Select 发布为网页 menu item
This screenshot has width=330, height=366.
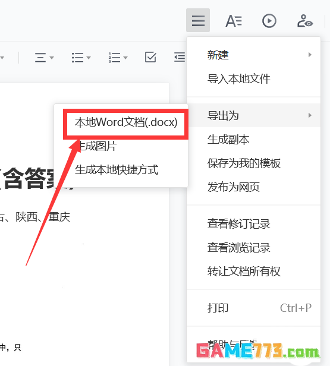[253, 187]
